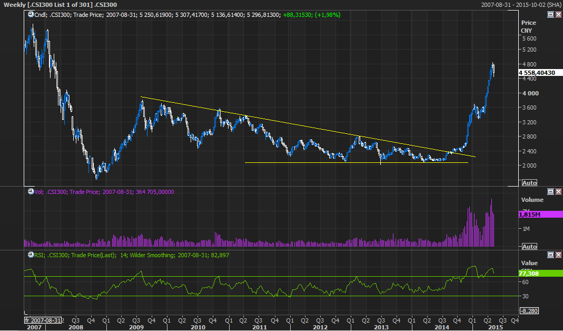Click the Volume axis title
563x331 pixels.
[x=532, y=200]
